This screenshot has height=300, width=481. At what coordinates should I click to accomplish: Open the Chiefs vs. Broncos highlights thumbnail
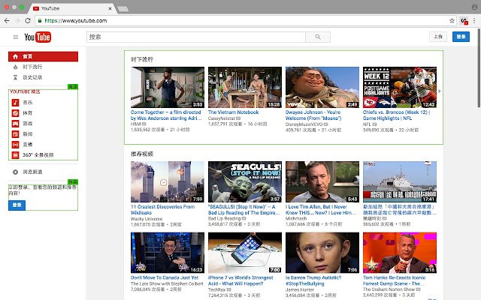point(400,87)
